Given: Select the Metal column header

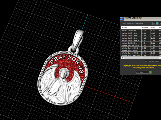Looking at the screenshot, I should (x=131, y=28).
